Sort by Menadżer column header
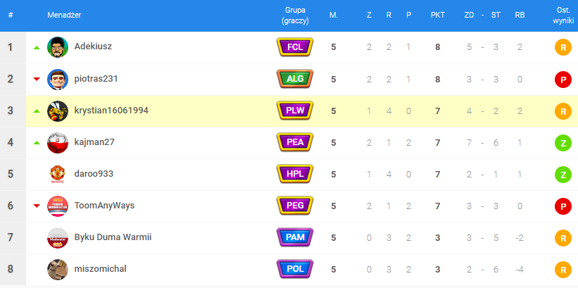Screen dimensions: 578x288 click(x=63, y=15)
